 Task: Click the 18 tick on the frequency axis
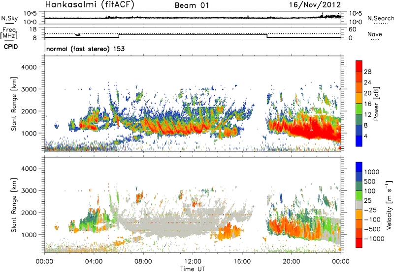click(x=33, y=29)
